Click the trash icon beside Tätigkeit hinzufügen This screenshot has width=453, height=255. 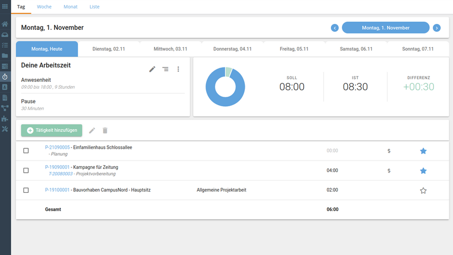pos(105,130)
